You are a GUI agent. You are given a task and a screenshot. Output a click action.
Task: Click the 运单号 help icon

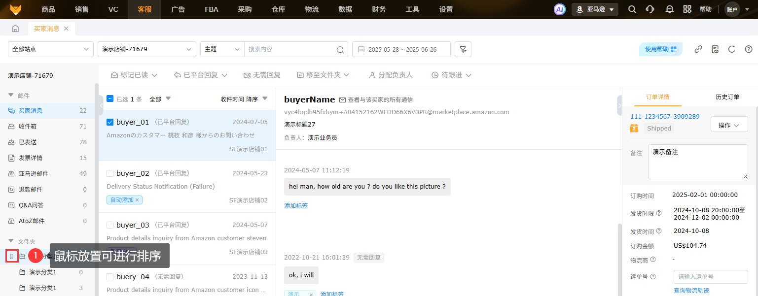tap(653, 277)
